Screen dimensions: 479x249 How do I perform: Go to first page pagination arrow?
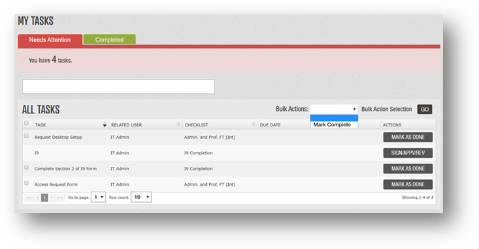point(29,198)
